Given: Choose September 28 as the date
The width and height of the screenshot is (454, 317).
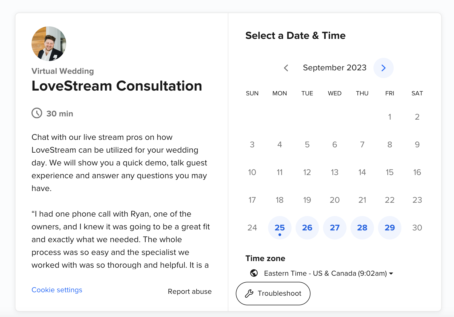Looking at the screenshot, I should tap(362, 227).
